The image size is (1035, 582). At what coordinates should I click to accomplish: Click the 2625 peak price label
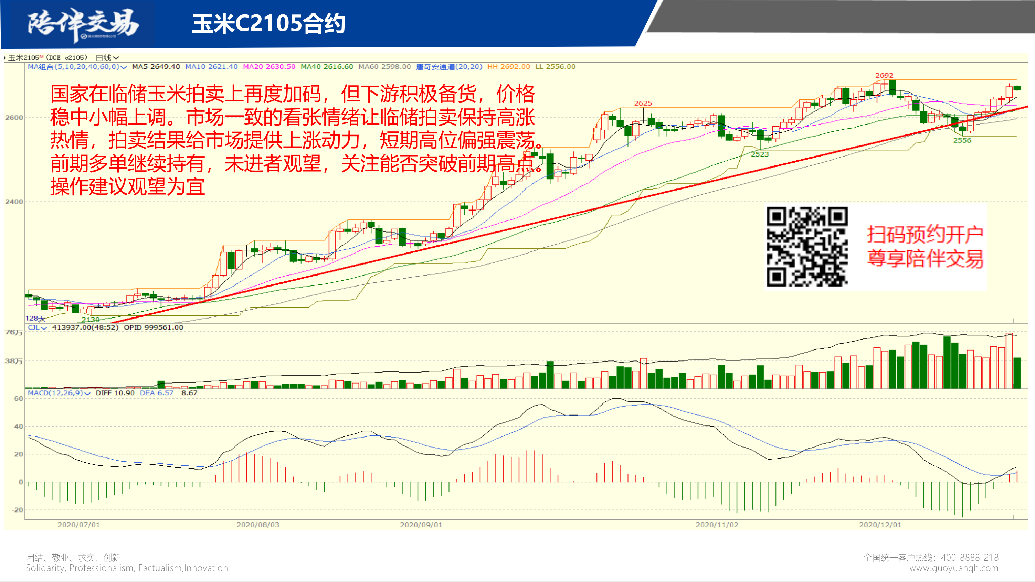tap(643, 103)
